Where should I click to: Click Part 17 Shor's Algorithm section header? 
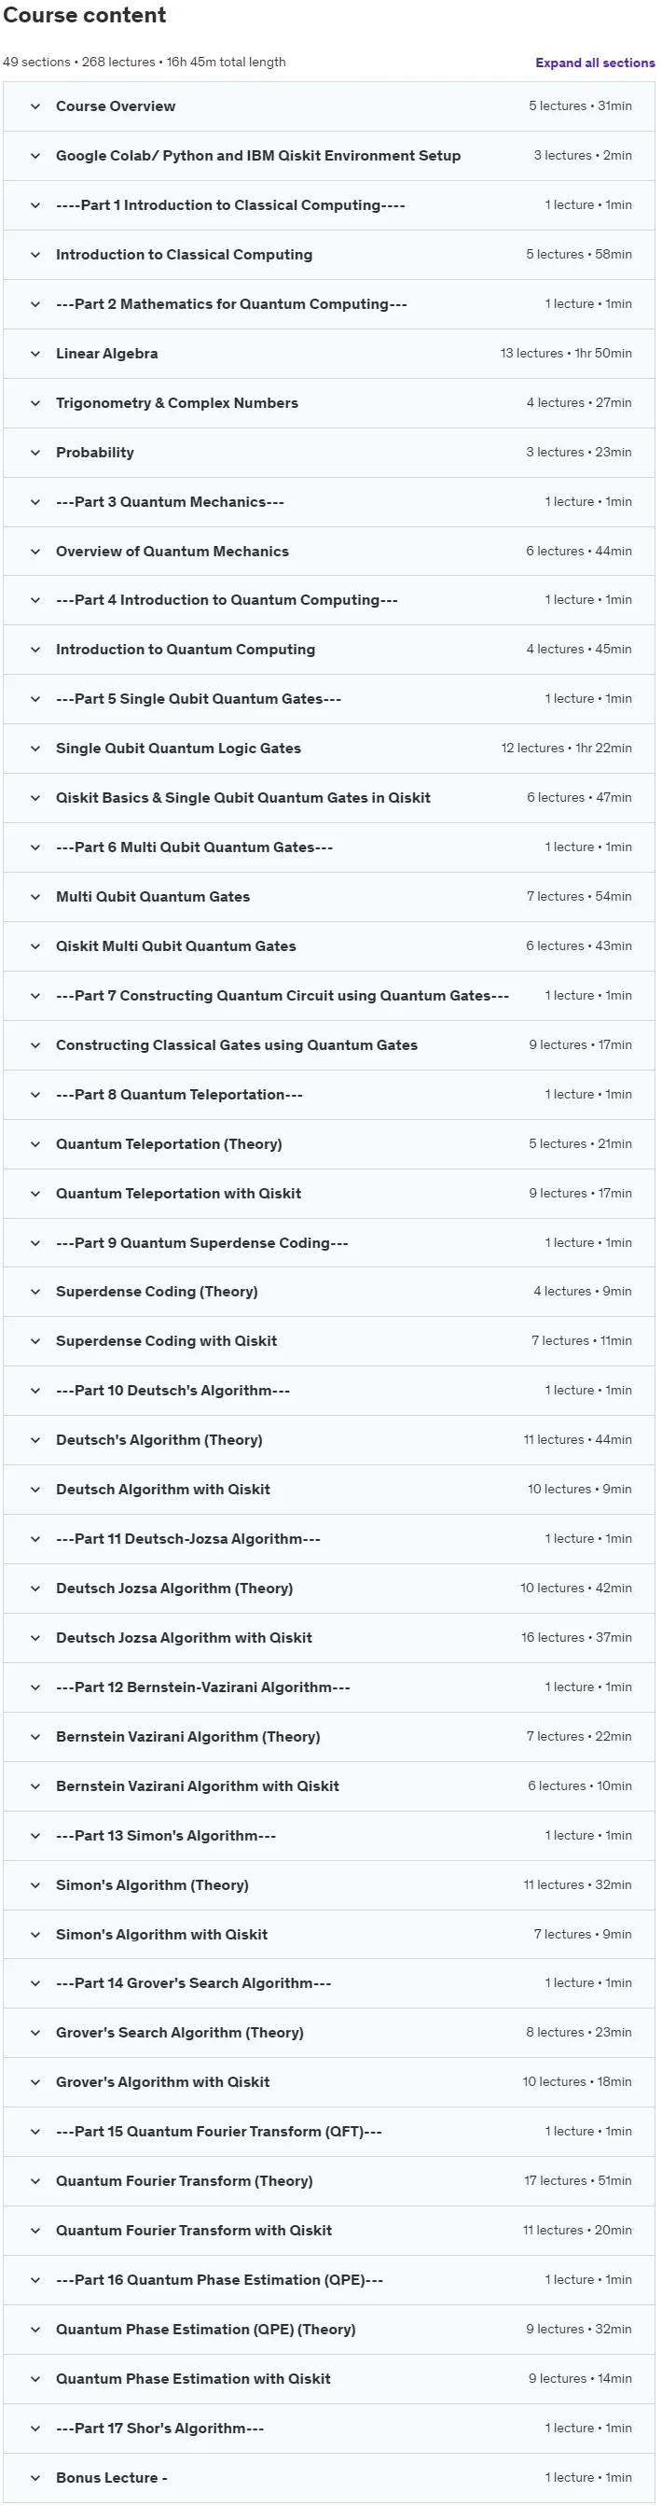pos(328,2429)
